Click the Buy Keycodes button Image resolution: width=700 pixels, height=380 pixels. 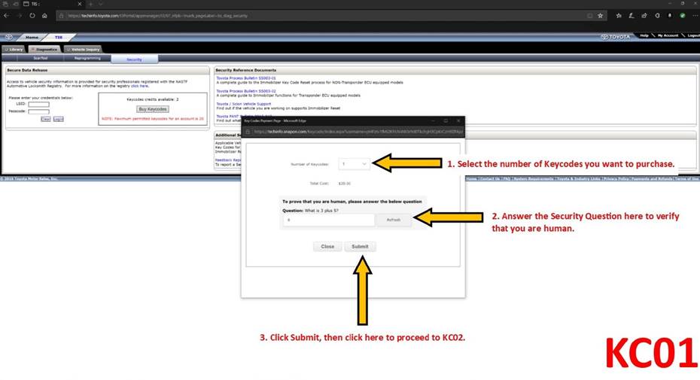click(x=153, y=109)
